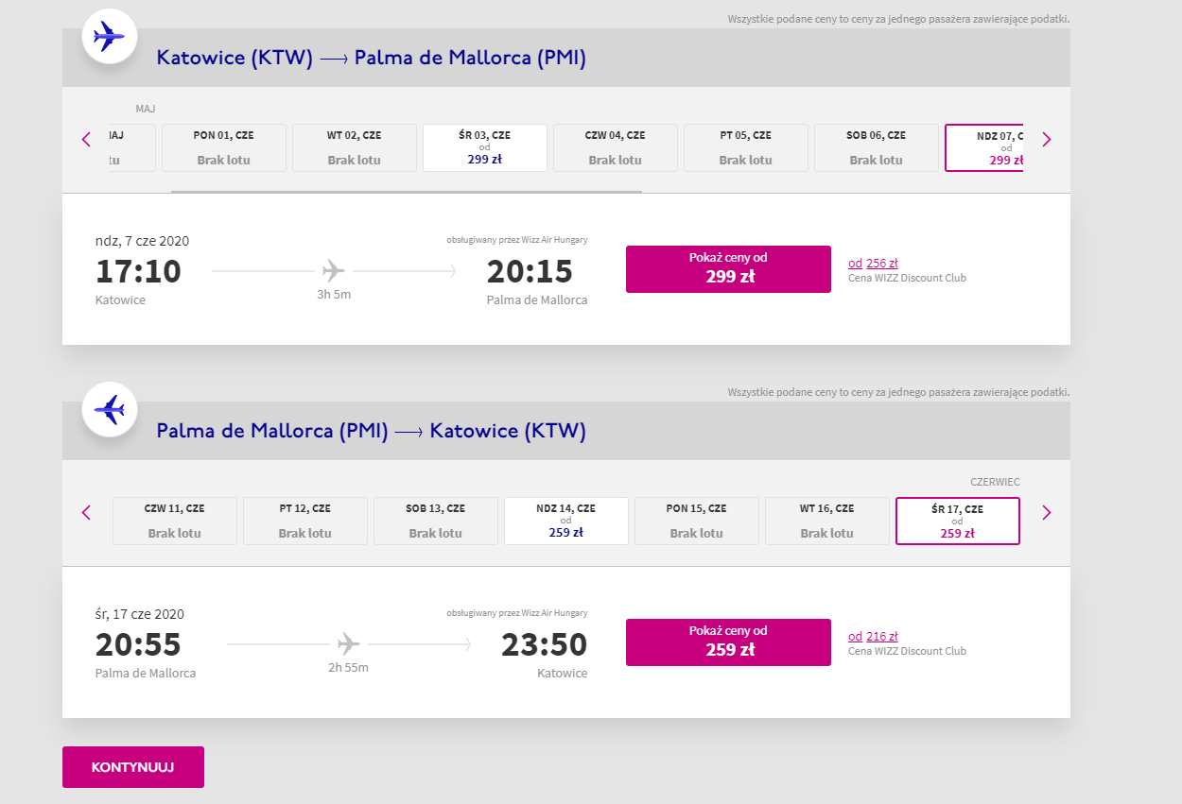Viewport: 1182px width, 804px height.
Task: Select the ŚR 03, CZE departure date for 299 zł
Action: [x=484, y=147]
